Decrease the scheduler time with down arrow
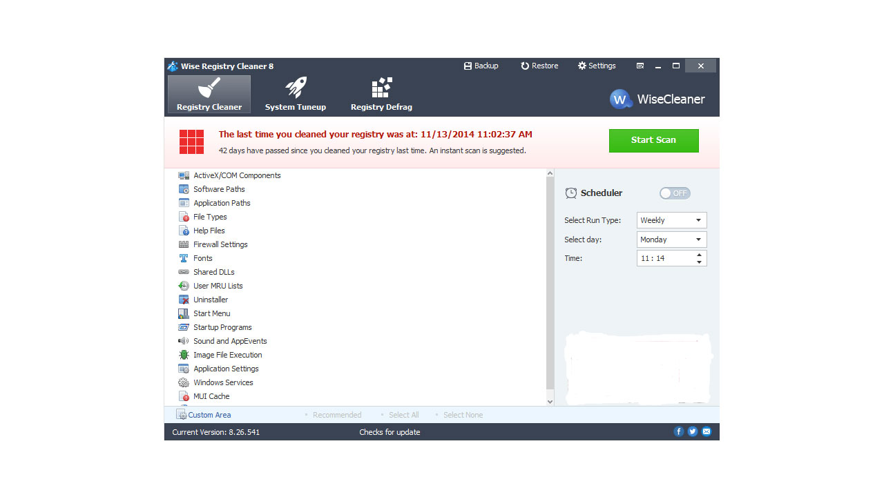The image size is (884, 497). pyautogui.click(x=699, y=262)
